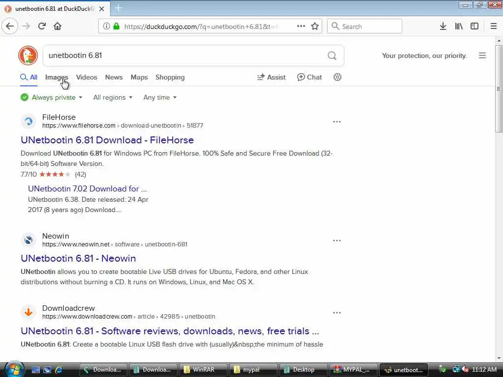Open UNetbootin 7.02 Download for sublink
This screenshot has width=503, height=377.
pos(87,188)
